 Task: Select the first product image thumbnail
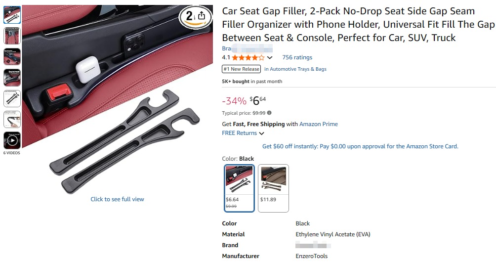12,15
